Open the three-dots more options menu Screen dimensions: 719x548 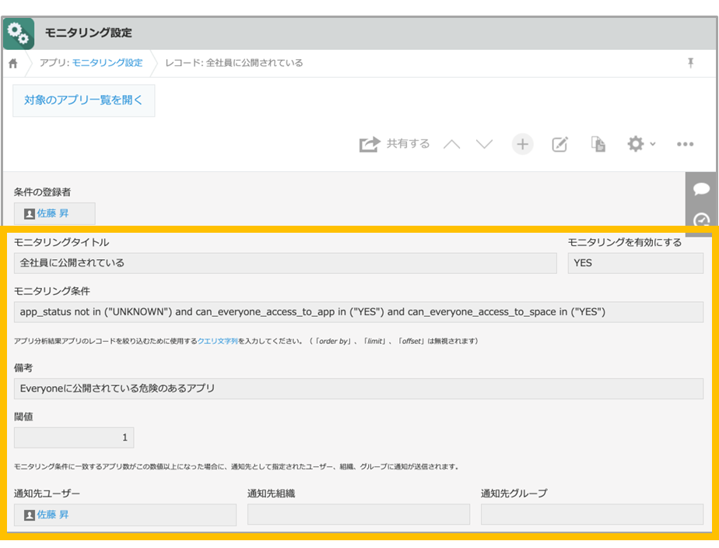click(685, 144)
